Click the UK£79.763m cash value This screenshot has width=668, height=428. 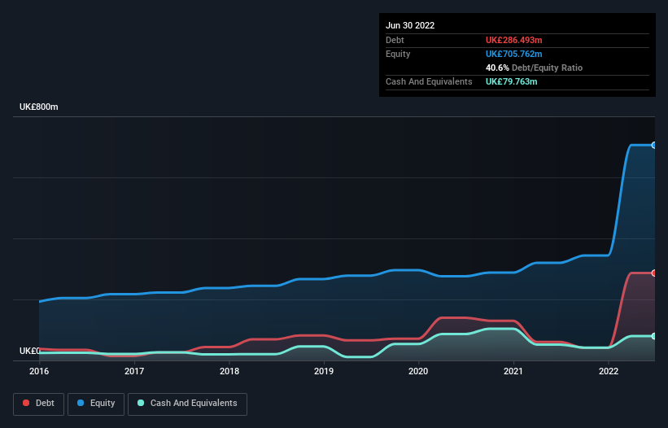[511, 81]
